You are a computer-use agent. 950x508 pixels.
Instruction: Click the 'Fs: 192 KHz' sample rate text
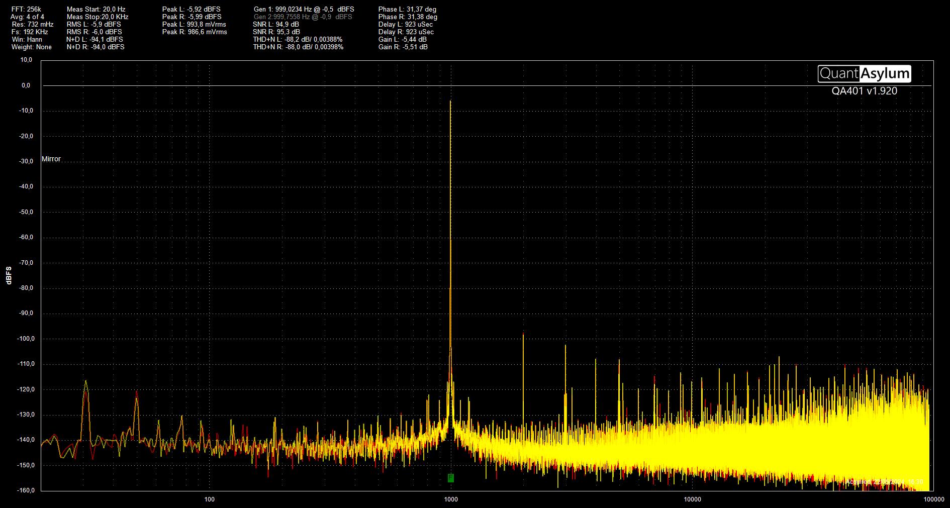point(30,32)
